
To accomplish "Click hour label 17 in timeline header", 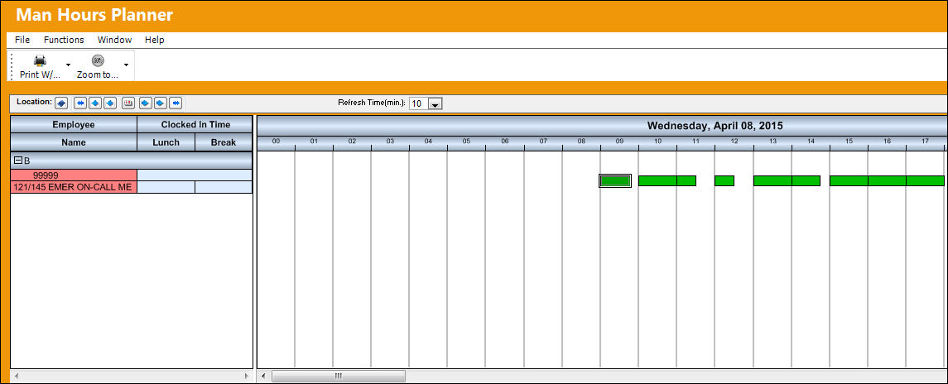I will [925, 142].
